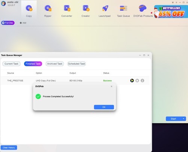Open the Task Queue icon
The image size is (188, 152).
(123, 8)
